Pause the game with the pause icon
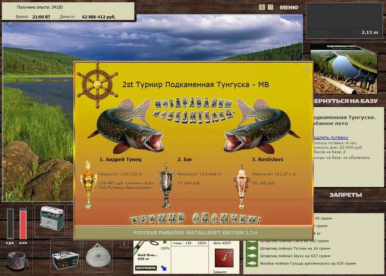 point(262,7)
